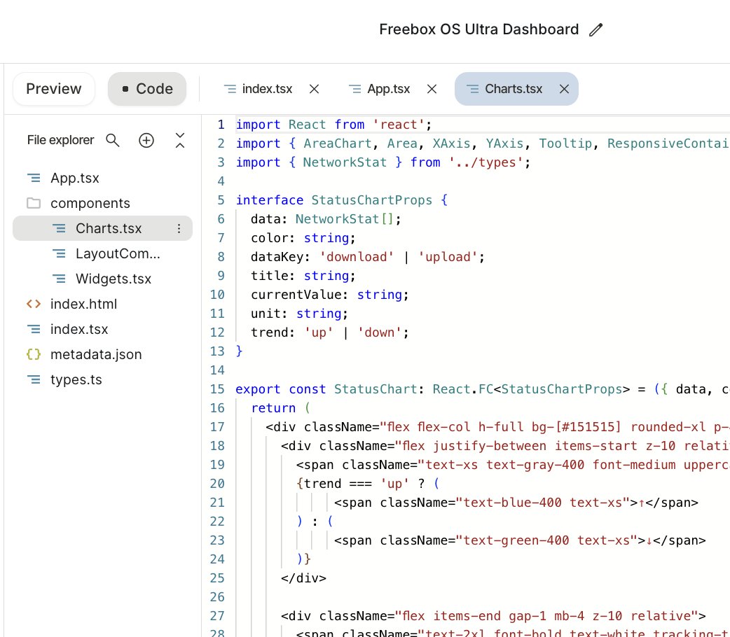Close the index.tsx tab

click(x=315, y=89)
